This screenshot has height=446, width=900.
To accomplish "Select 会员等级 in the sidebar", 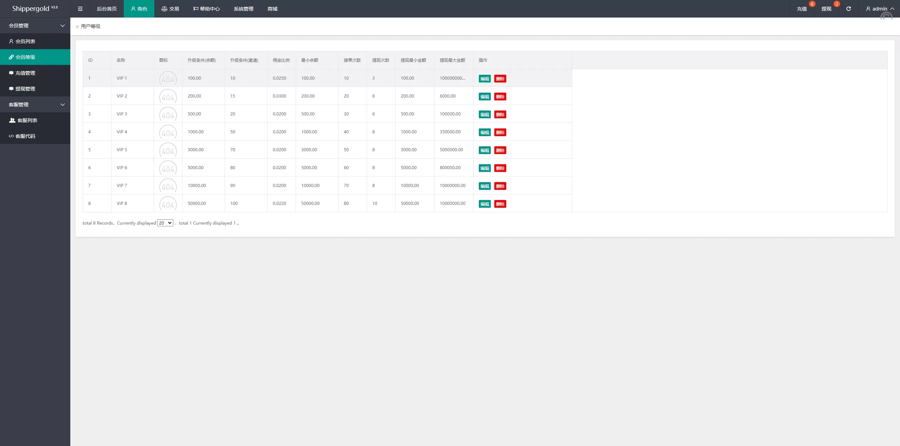I will pos(25,57).
